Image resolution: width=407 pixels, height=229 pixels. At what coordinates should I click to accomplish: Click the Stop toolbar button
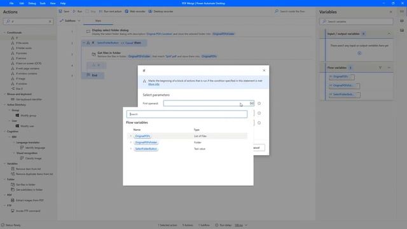(90, 11)
